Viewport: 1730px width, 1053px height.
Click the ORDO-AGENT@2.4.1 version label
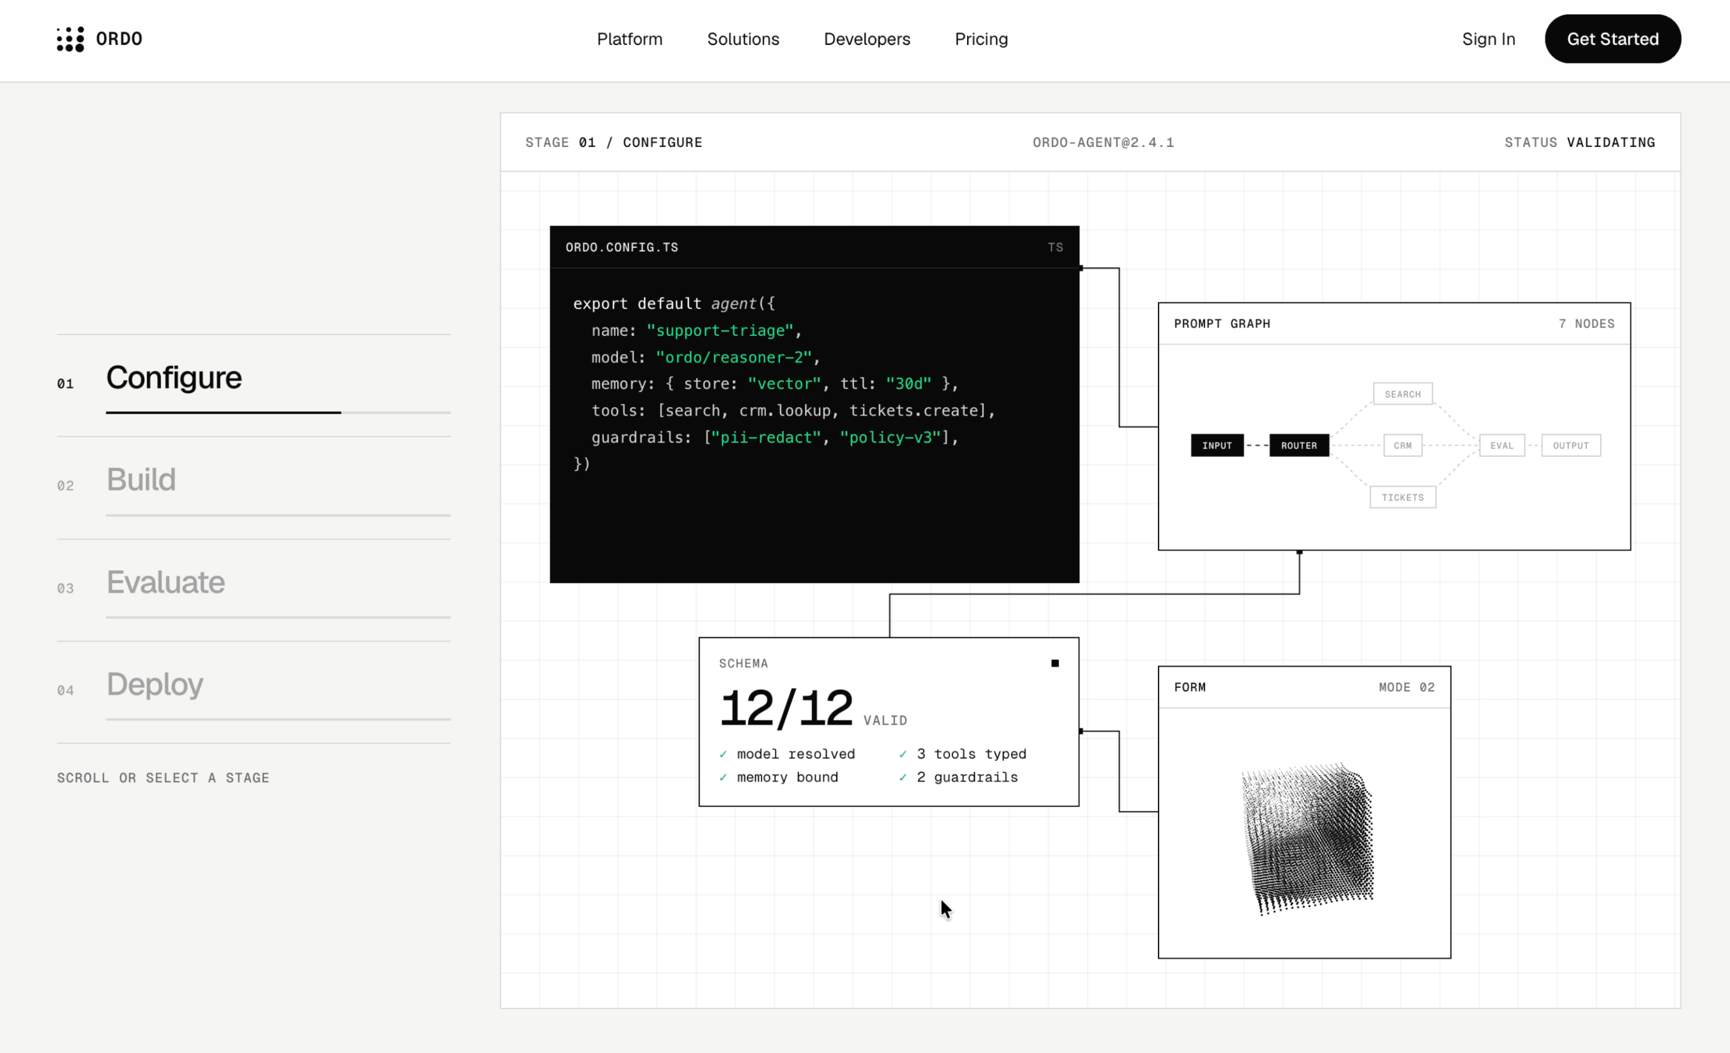(1103, 143)
